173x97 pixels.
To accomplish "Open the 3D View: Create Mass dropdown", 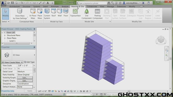I will pos(12,62).
